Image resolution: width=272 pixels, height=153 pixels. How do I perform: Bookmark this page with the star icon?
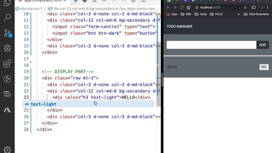pyautogui.click(x=245, y=8)
